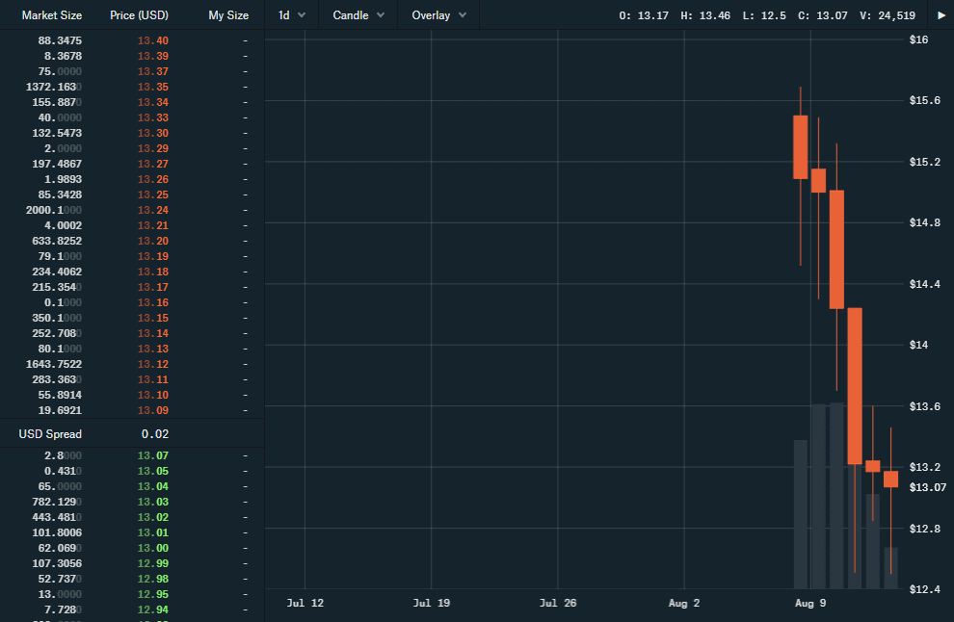Click the large red candle above Aug 9
This screenshot has height=622, width=954.
[855, 385]
